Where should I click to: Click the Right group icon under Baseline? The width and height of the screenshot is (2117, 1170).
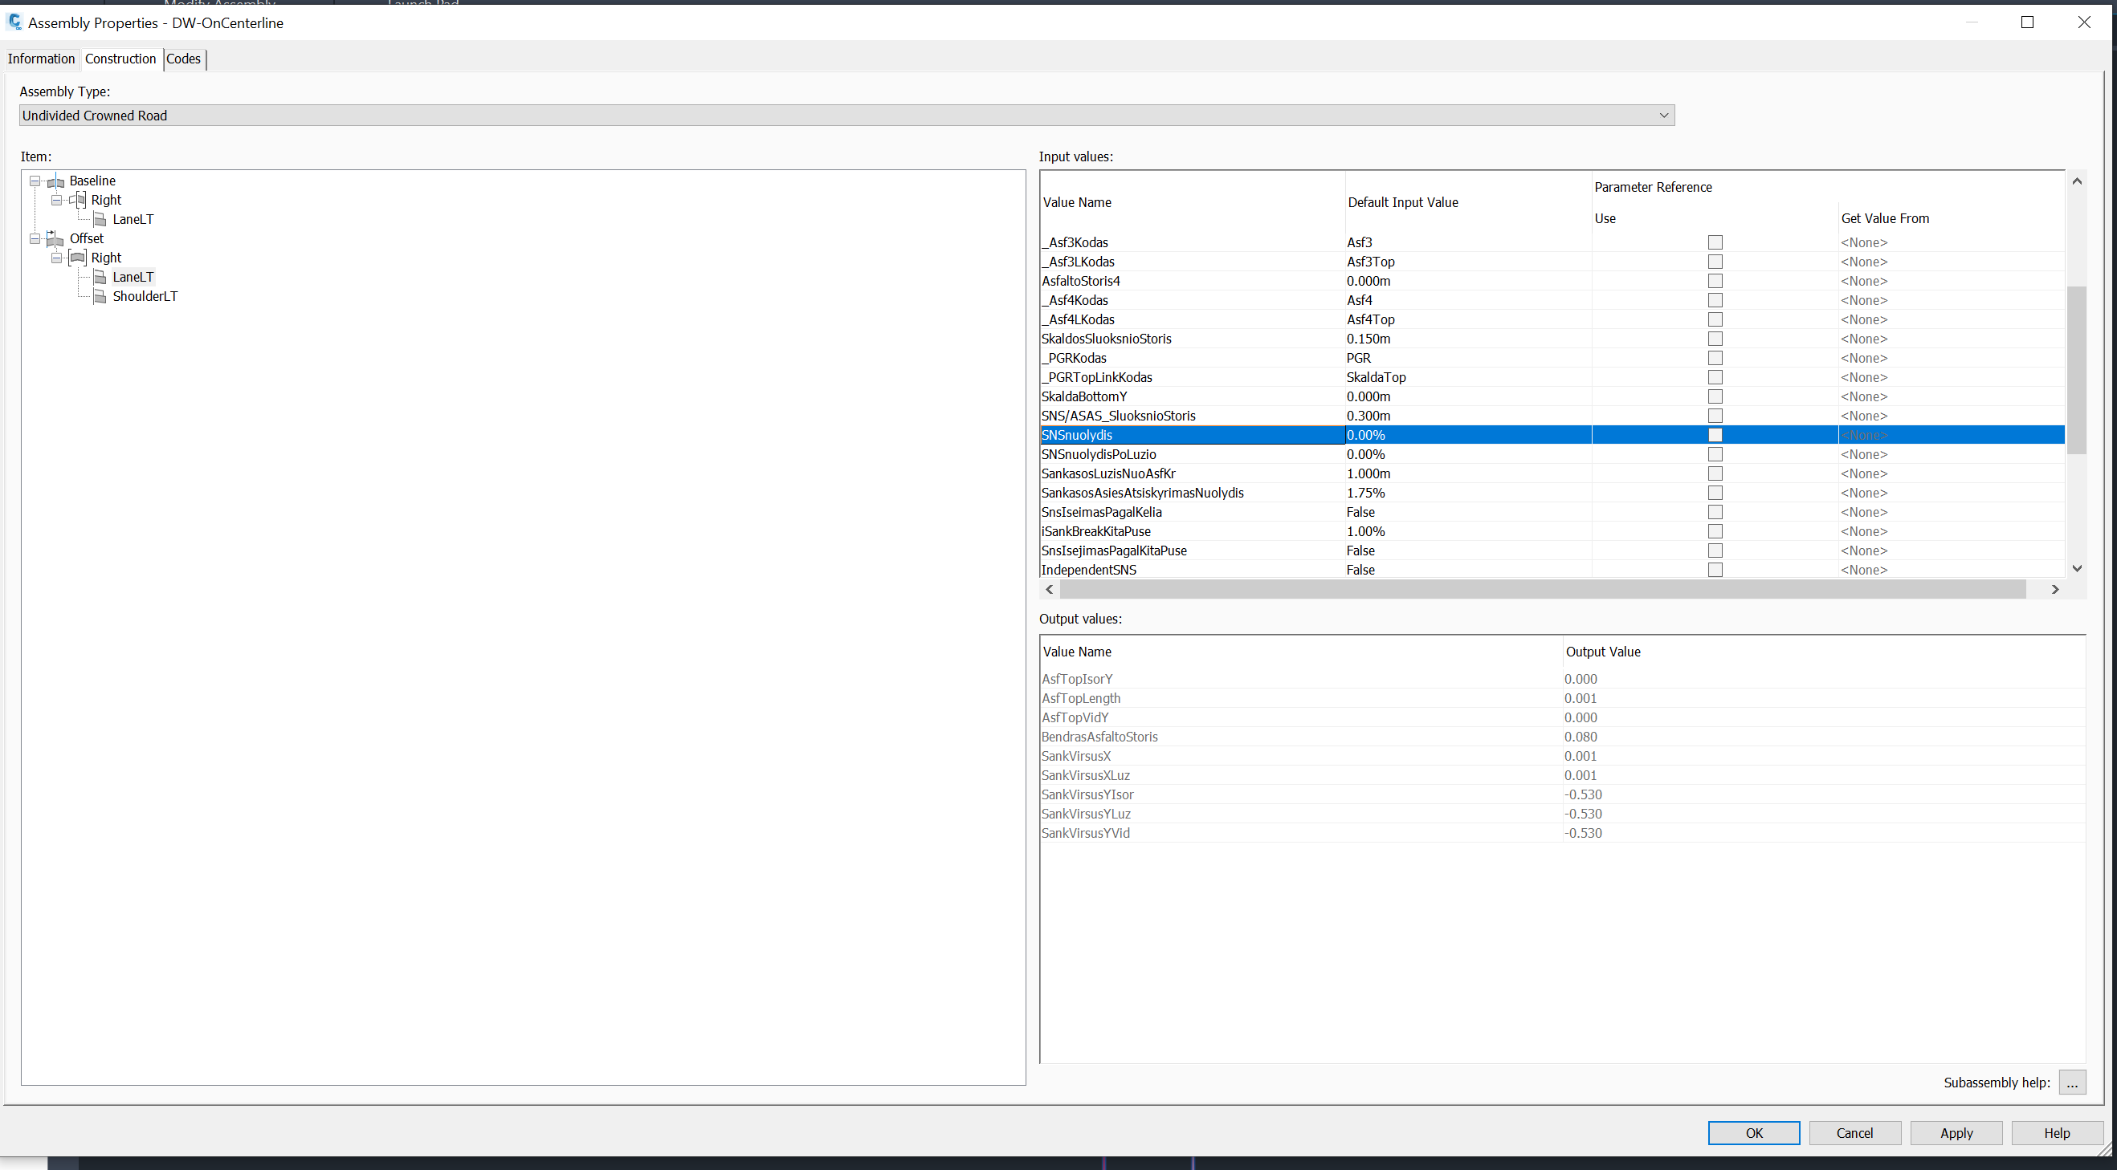(x=79, y=201)
